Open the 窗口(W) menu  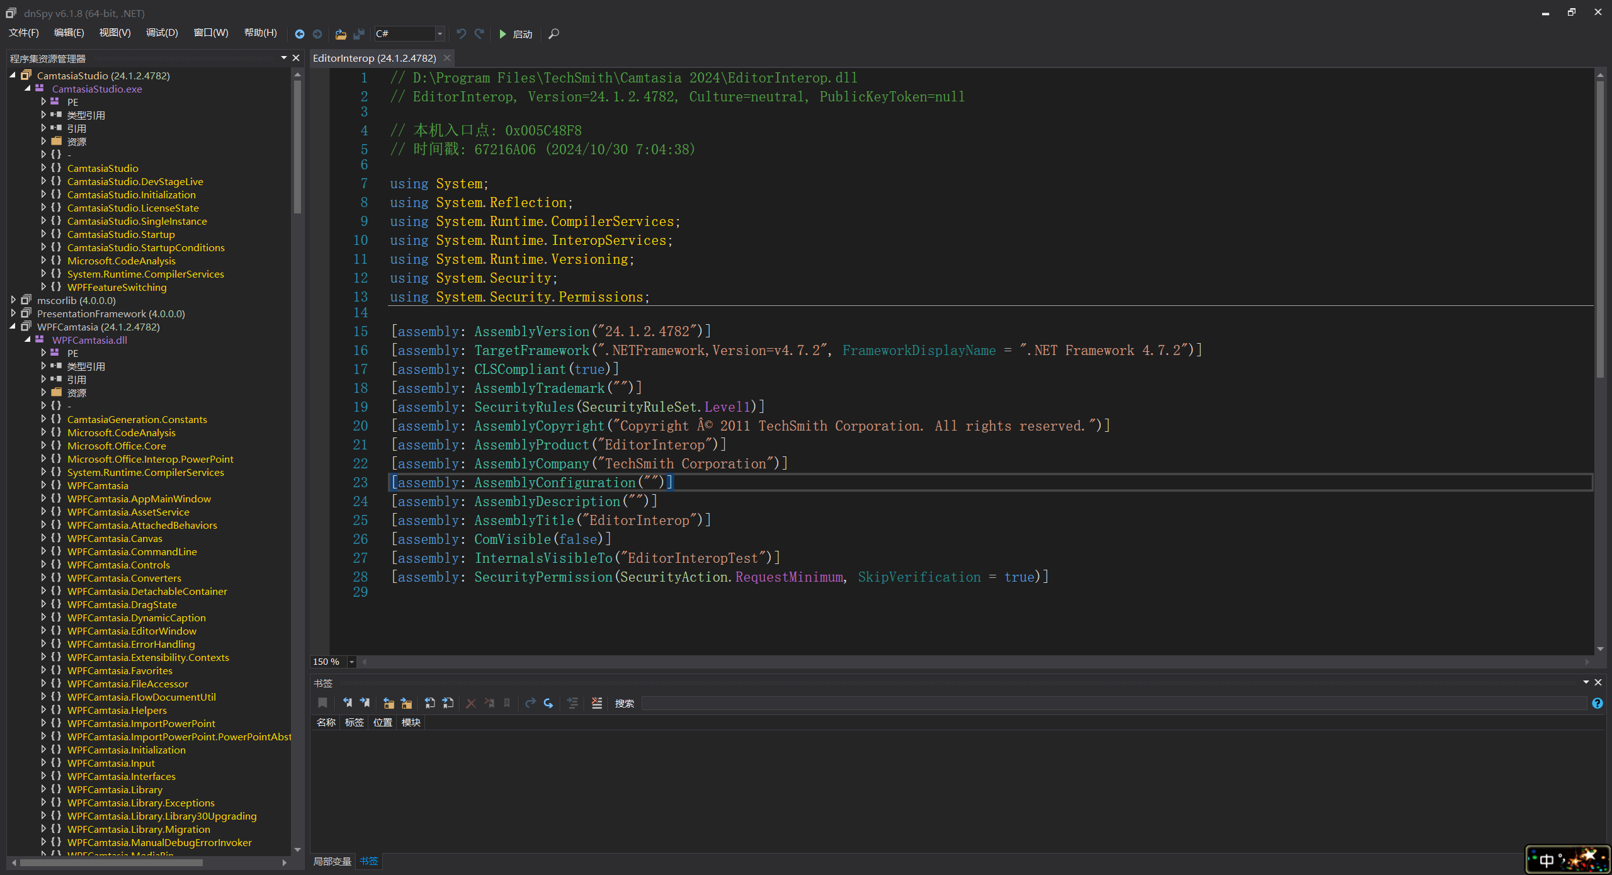coord(211,33)
